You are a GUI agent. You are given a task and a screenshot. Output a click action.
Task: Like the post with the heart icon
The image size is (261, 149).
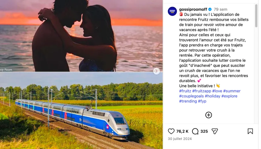(171, 131)
